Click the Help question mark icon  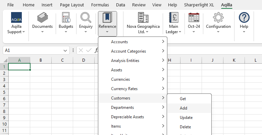click(x=244, y=17)
